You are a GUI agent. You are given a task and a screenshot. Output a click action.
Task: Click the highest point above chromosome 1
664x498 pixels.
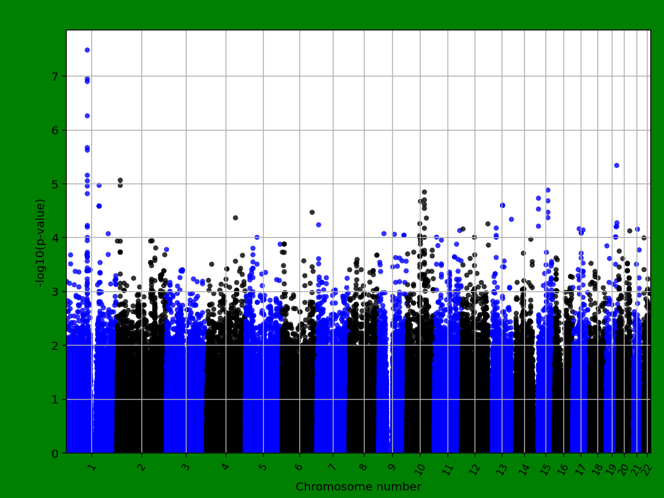click(88, 50)
